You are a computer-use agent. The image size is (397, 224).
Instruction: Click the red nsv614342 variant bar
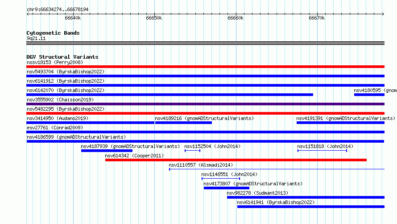(236, 160)
